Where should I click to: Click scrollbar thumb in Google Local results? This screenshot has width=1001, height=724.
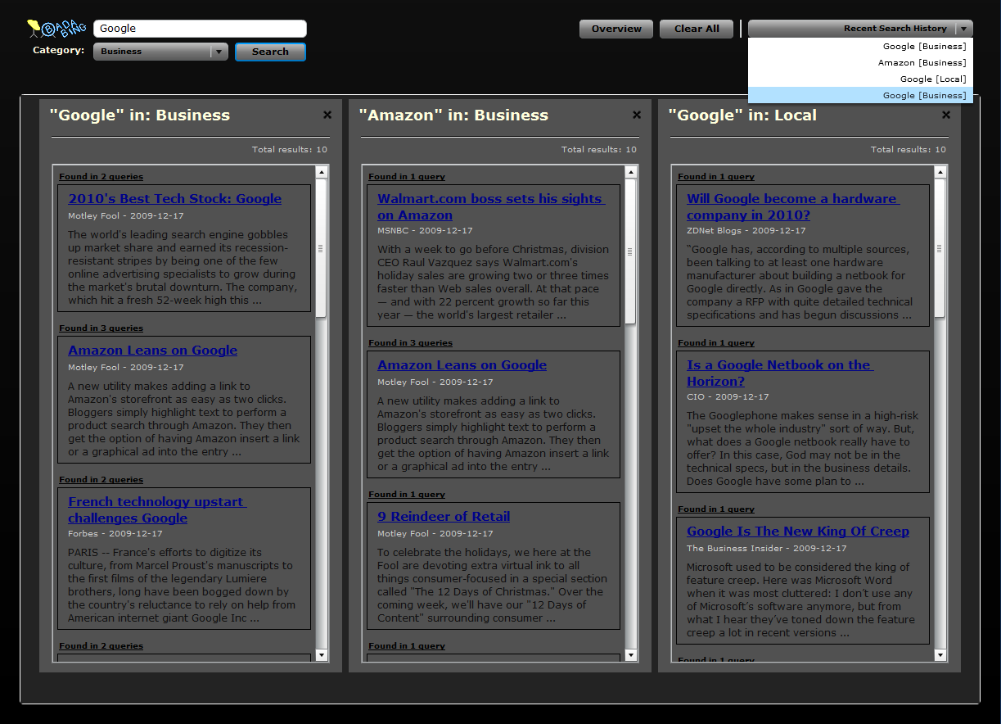coord(940,248)
